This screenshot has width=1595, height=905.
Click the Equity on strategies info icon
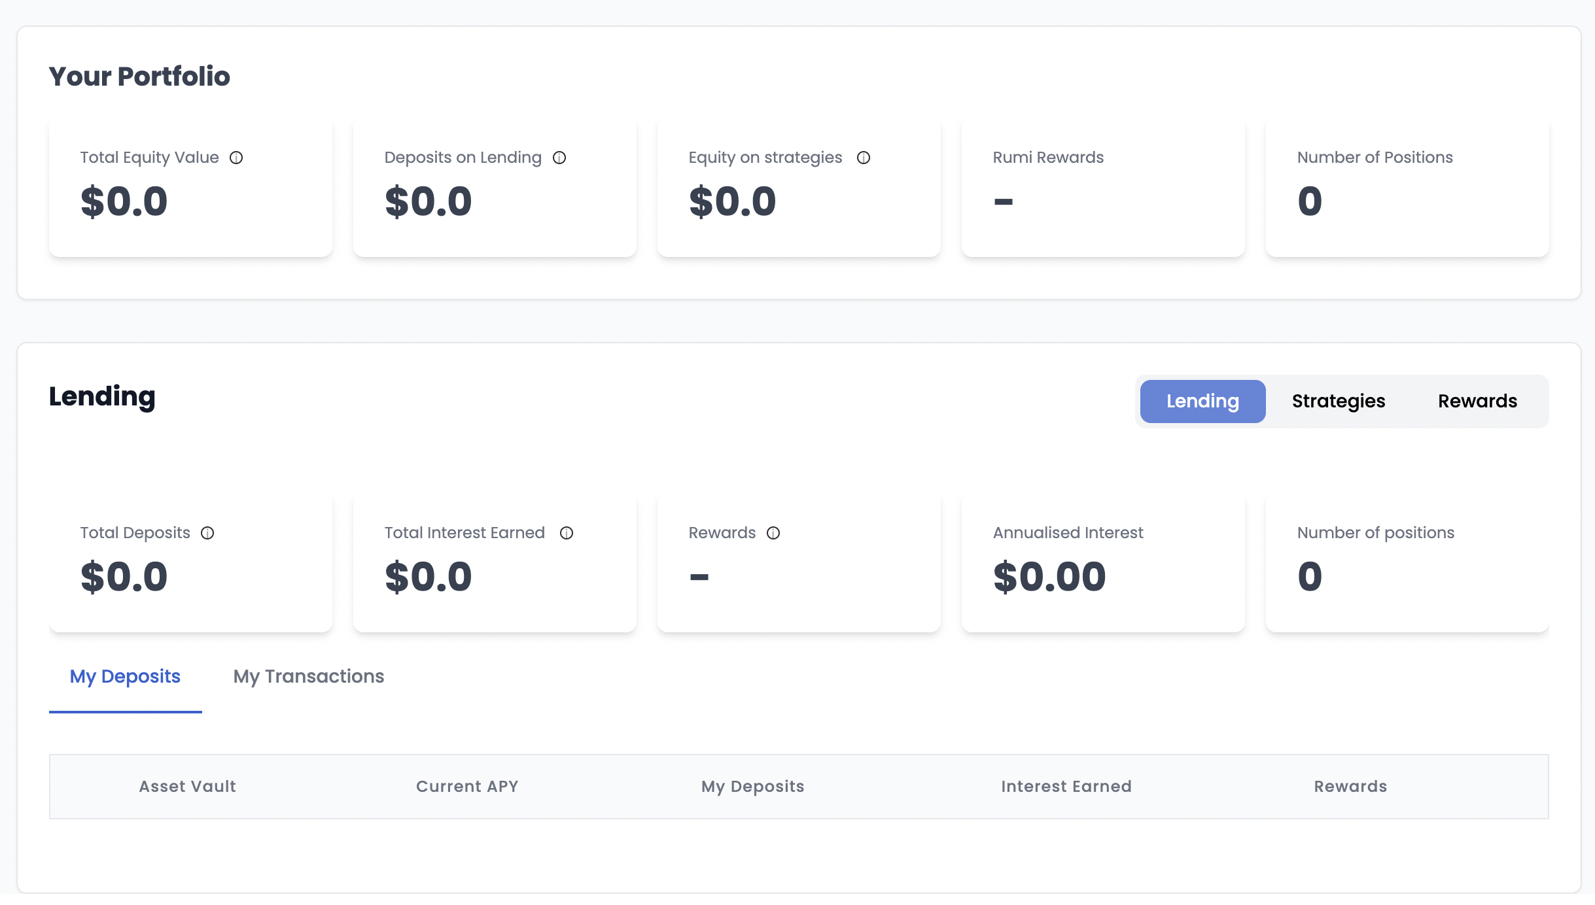pos(864,158)
